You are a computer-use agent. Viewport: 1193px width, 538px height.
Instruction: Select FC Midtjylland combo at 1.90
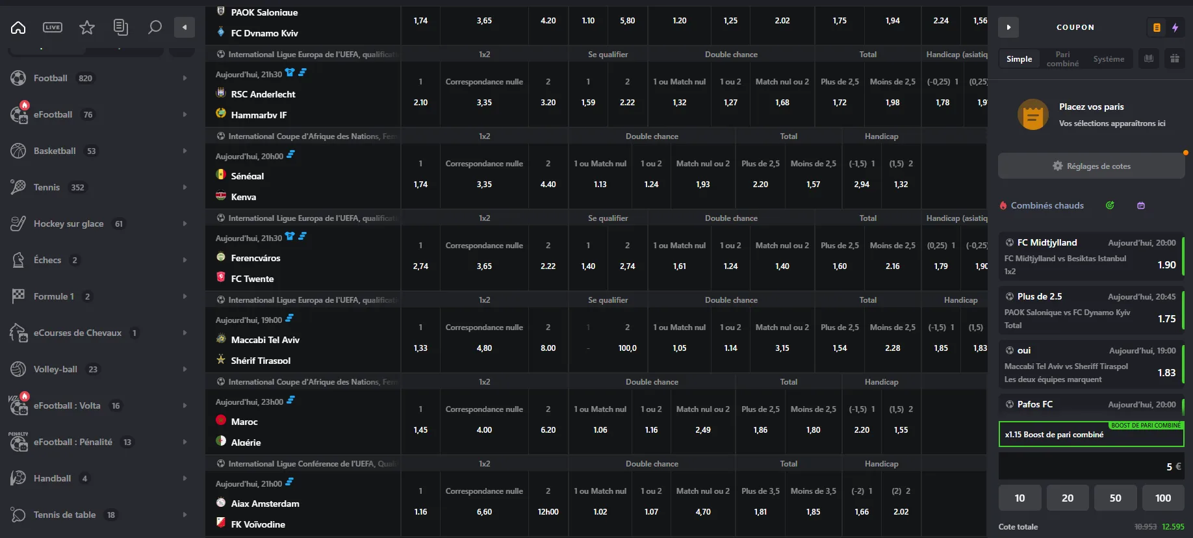1092,256
